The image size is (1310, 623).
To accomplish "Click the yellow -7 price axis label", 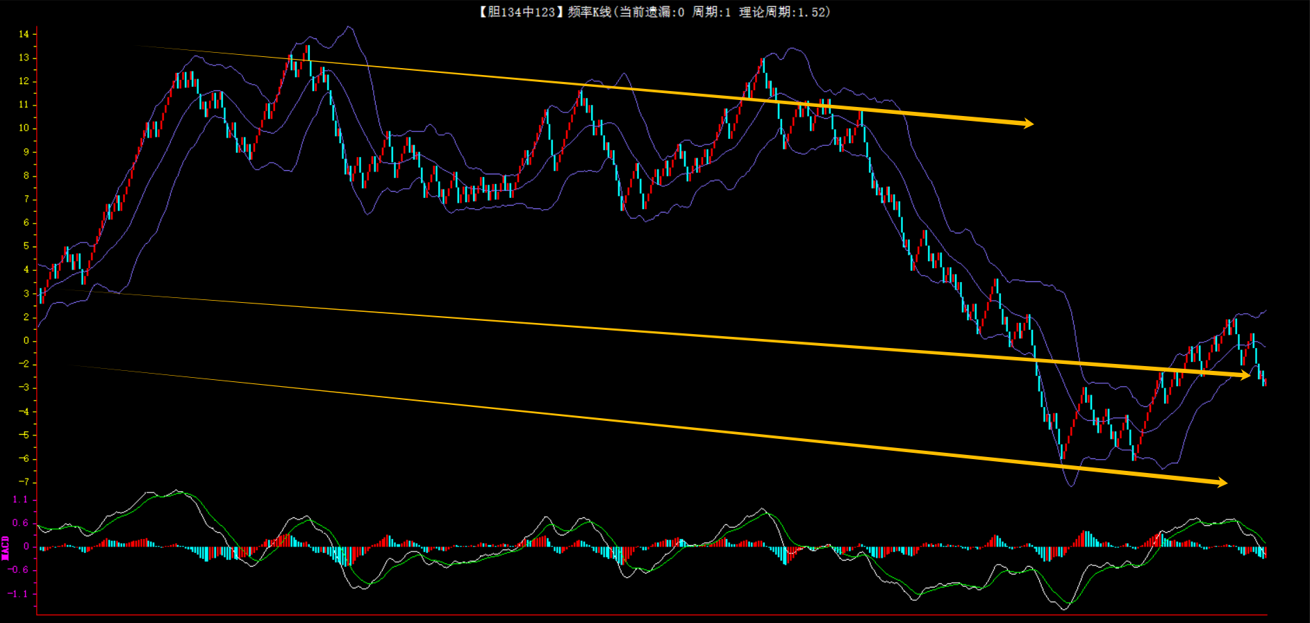I will coord(24,482).
